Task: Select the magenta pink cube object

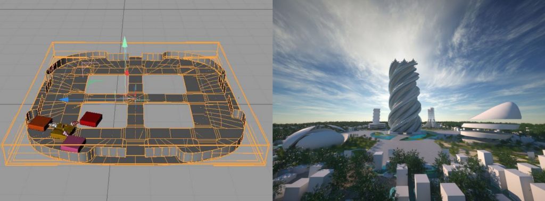Action: point(73,144)
